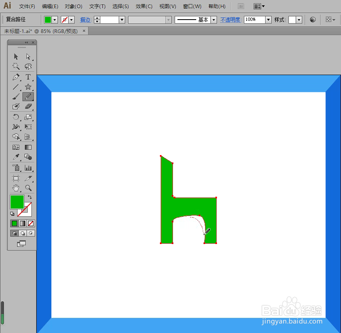Enable Draw Normal mode

coord(14,233)
